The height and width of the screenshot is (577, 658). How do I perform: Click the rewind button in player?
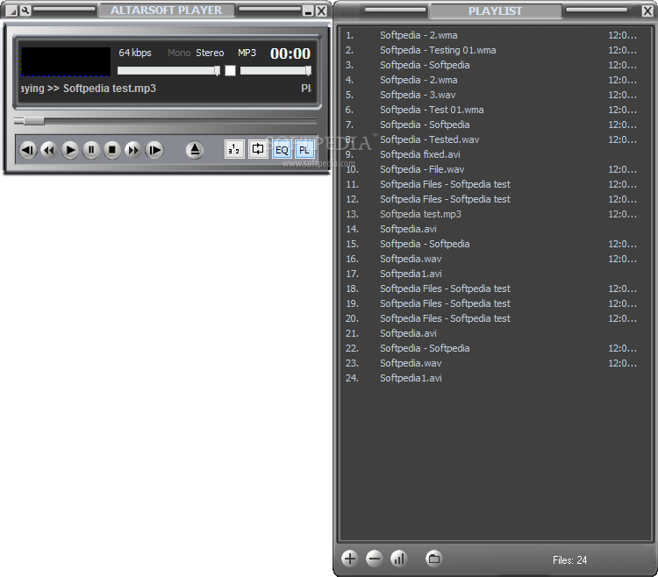[x=49, y=150]
